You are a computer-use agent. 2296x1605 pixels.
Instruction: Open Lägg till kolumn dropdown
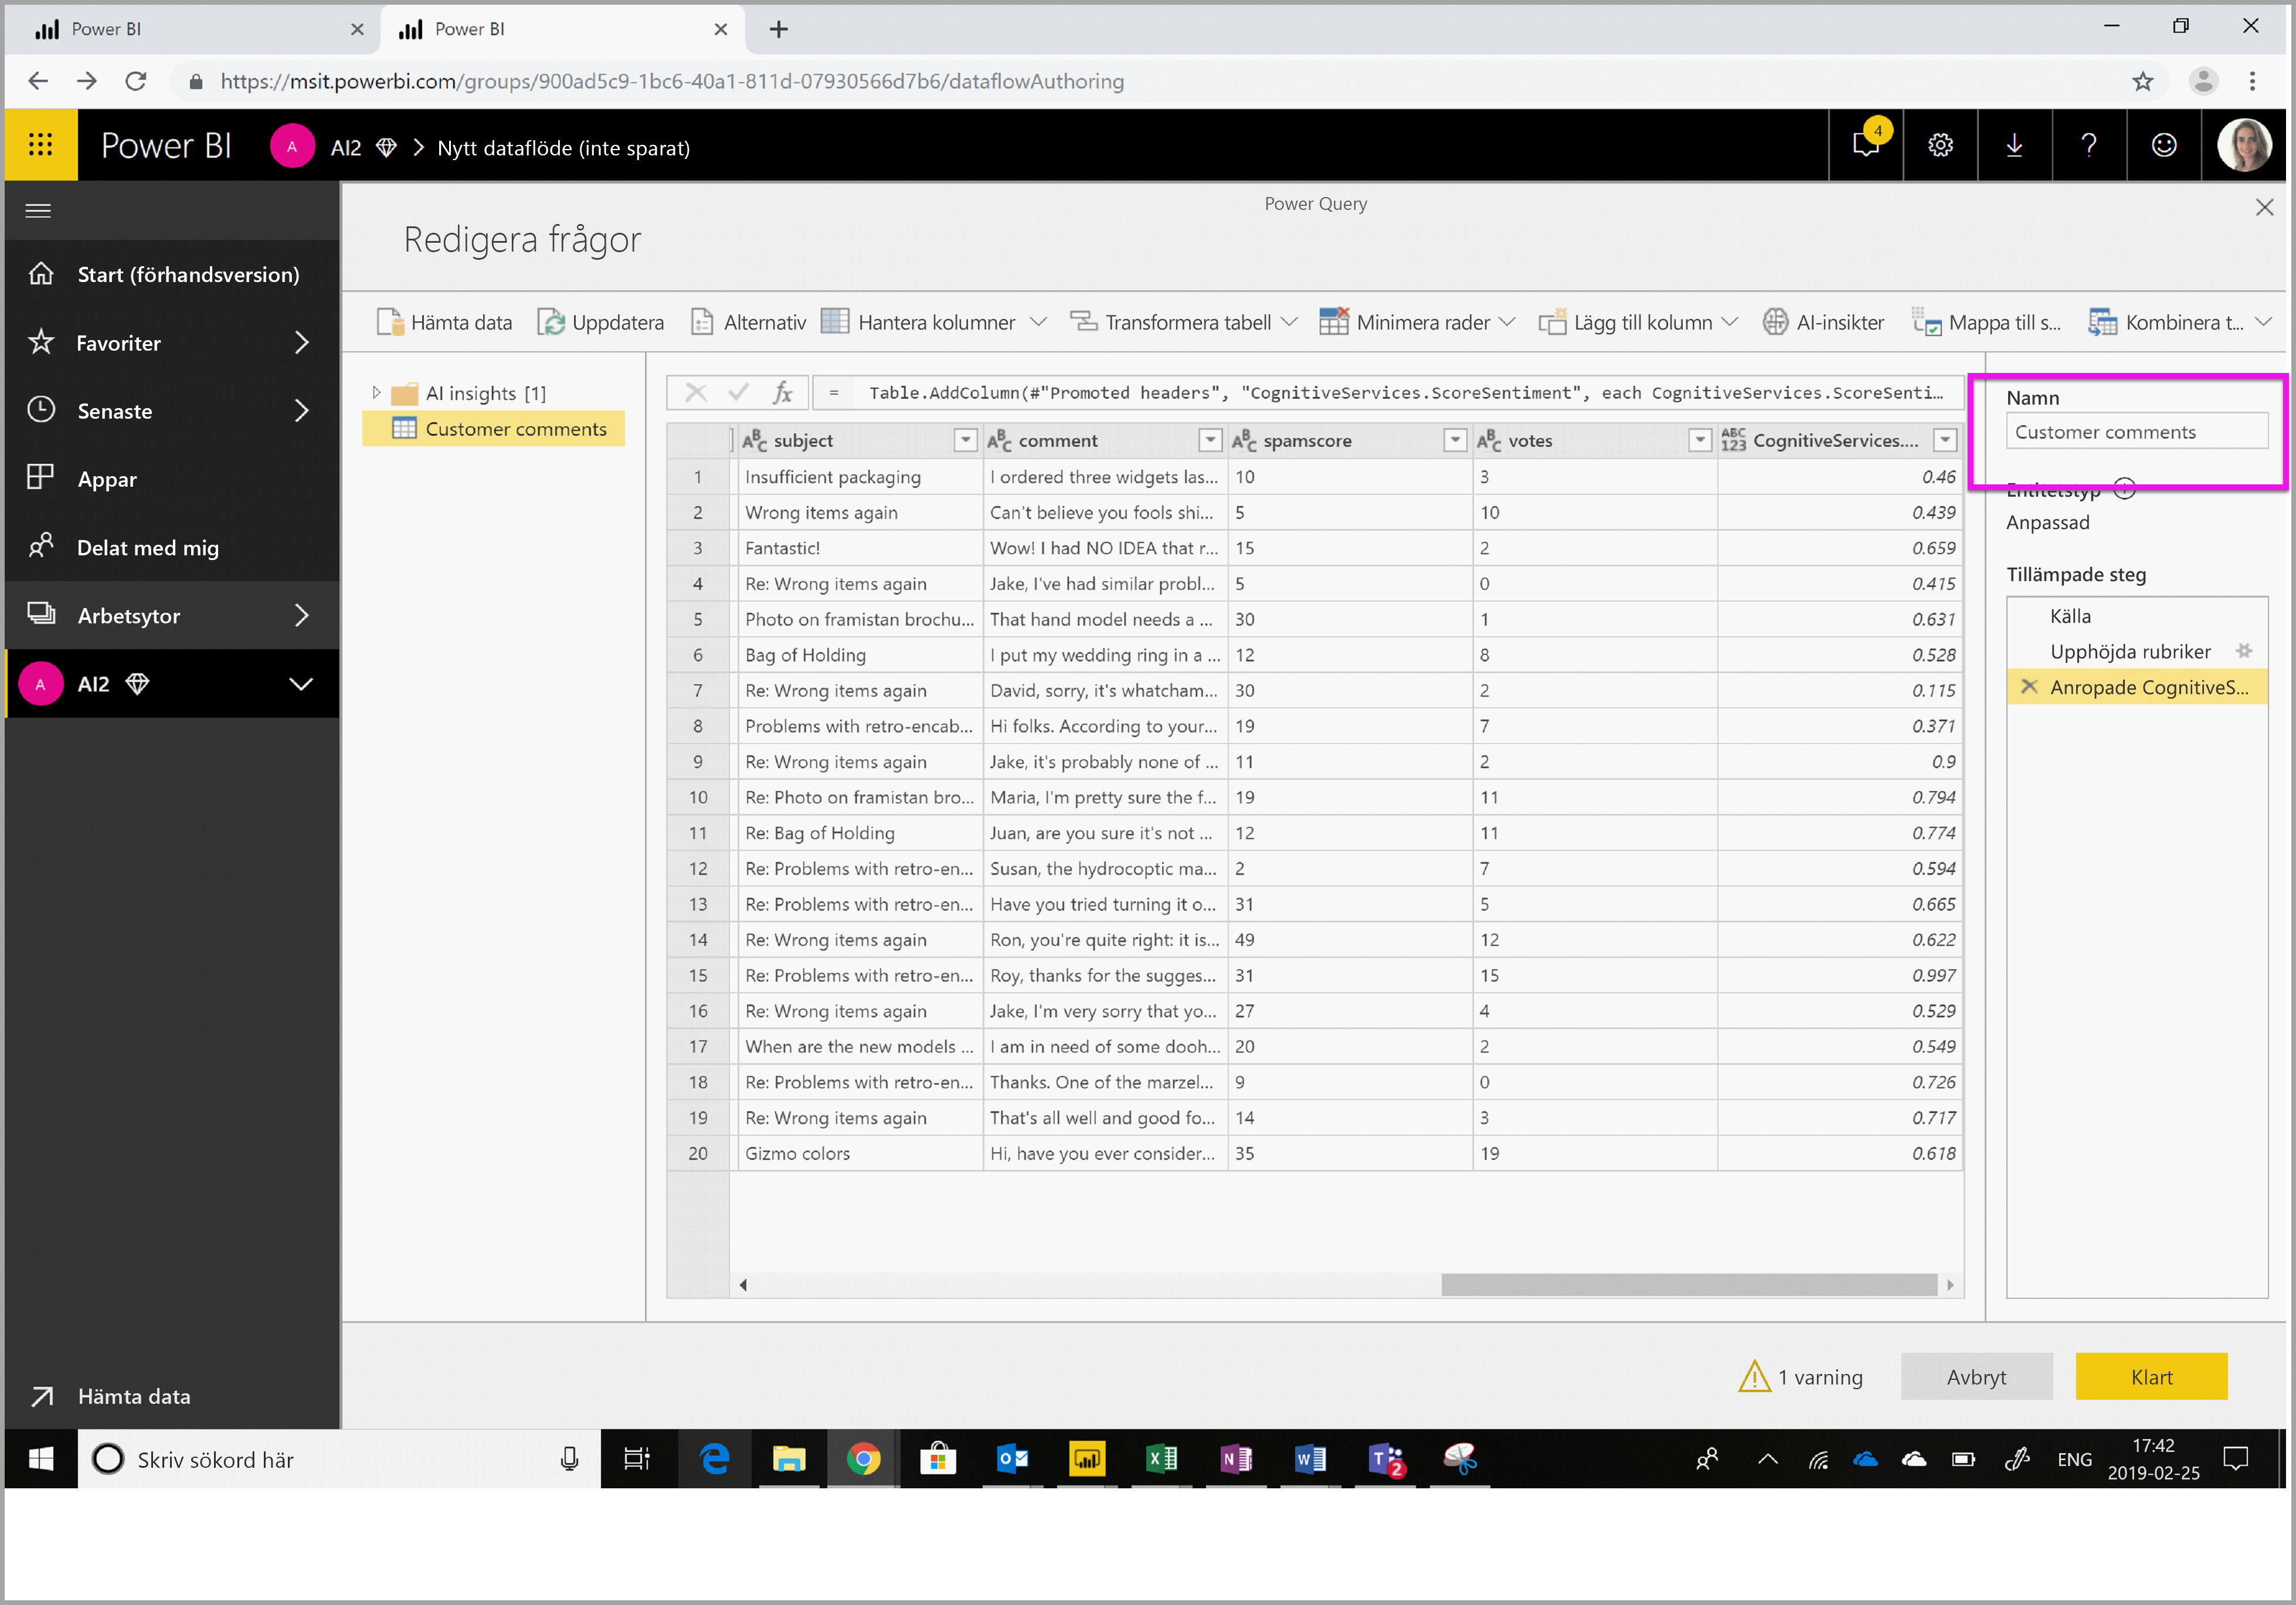1638,322
